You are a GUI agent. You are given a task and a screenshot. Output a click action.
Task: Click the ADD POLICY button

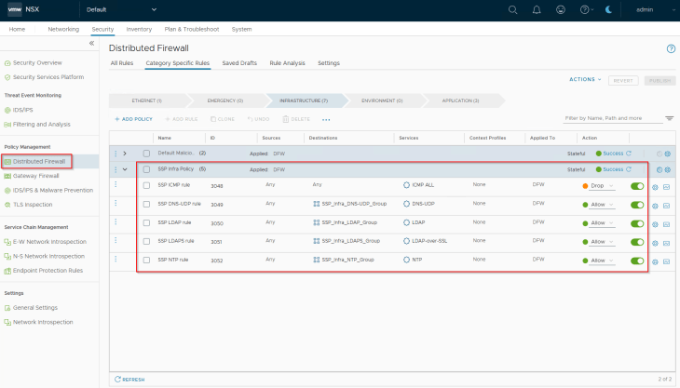point(134,119)
